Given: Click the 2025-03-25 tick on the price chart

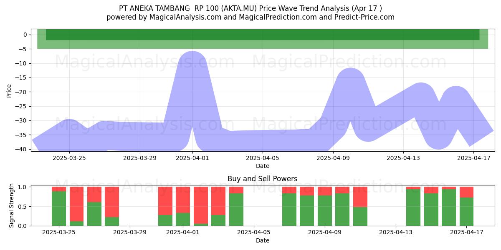Looking at the screenshot, I should (x=69, y=158).
